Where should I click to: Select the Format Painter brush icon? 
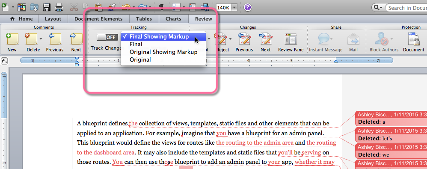(x=111, y=7)
